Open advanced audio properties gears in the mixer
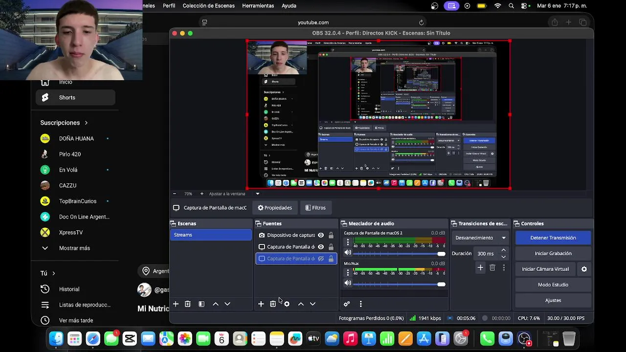The image size is (626, 352). tap(347, 304)
